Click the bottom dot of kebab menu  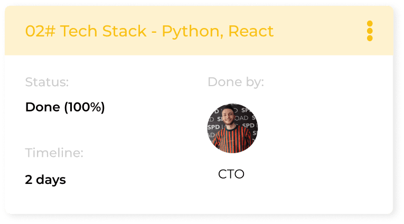point(370,38)
